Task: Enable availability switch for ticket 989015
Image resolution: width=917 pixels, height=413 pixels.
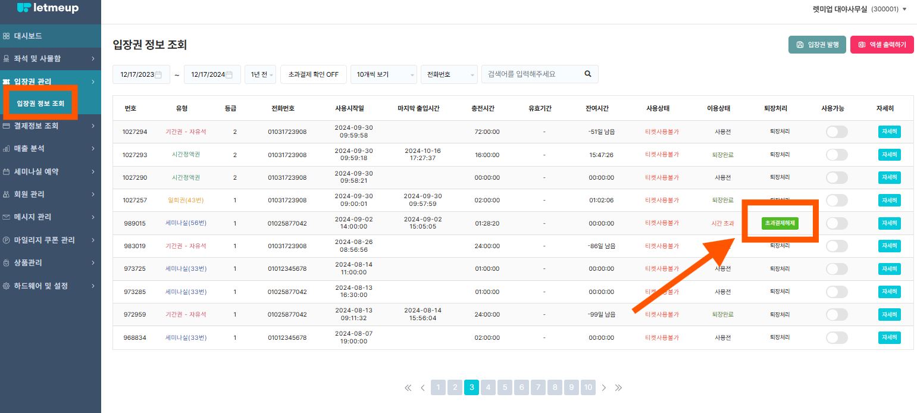Action: [x=836, y=223]
